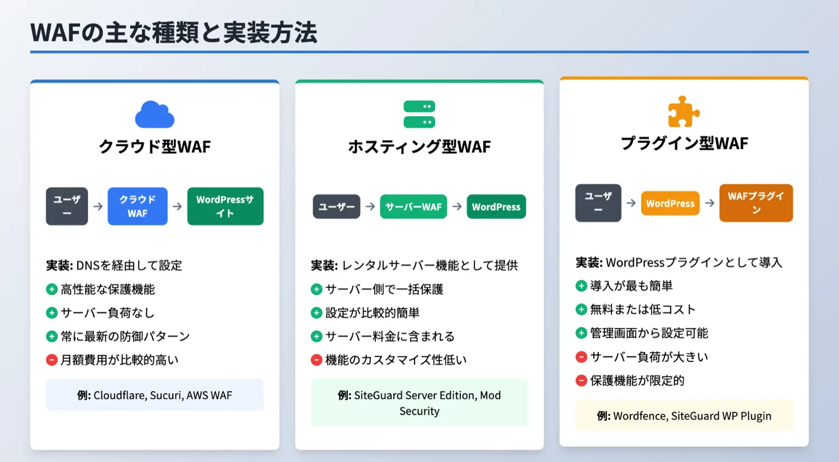The width and height of the screenshot is (839, 462).
Task: Click the green server icon above ホスティング型WAF
Action: (419, 115)
